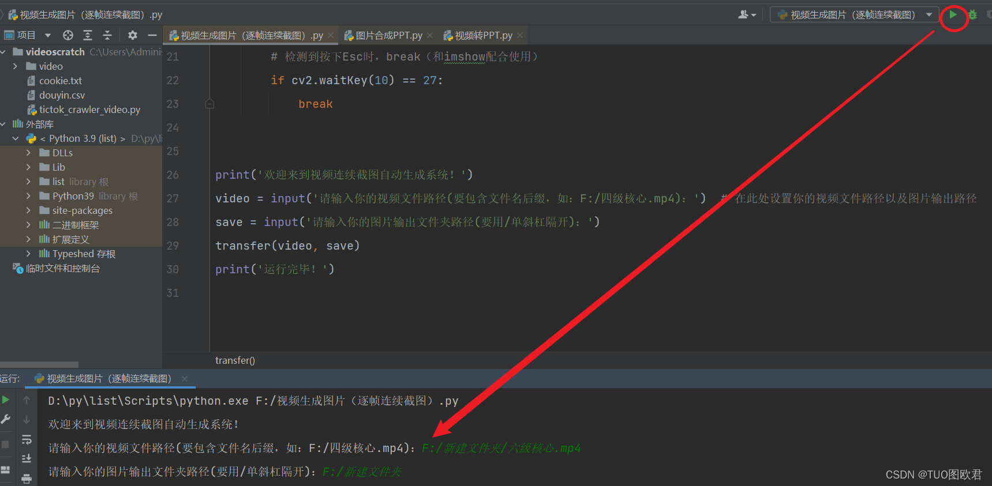This screenshot has height=486, width=992.
Task: Expand the 扩展定义 node
Action: click(28, 239)
